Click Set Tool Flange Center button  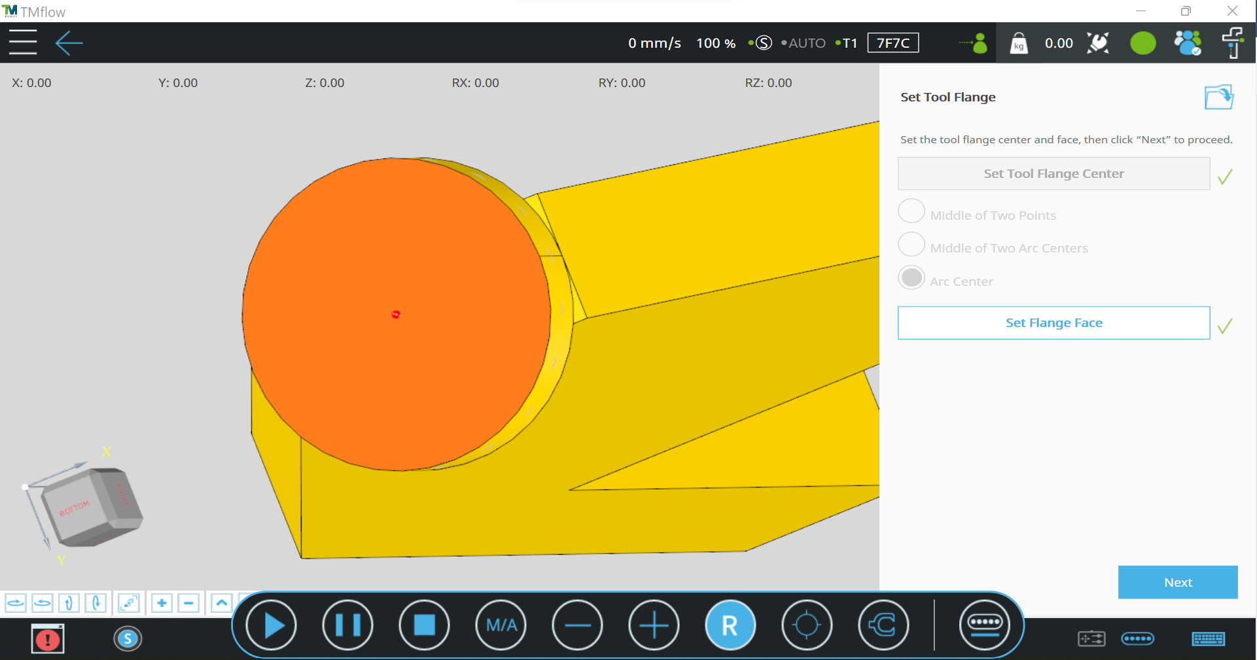click(x=1053, y=173)
